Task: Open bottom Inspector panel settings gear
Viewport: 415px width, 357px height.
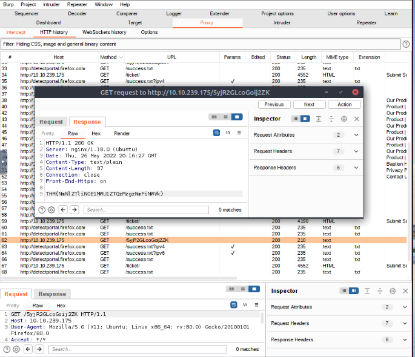Action: pos(394,291)
